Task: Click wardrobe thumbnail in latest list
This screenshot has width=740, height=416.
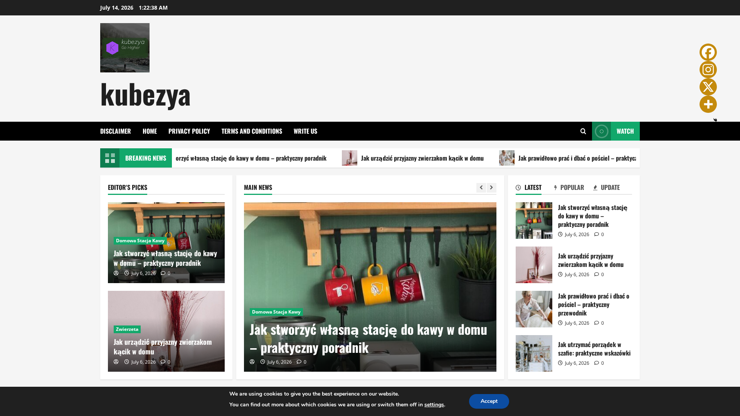Action: 534,354
